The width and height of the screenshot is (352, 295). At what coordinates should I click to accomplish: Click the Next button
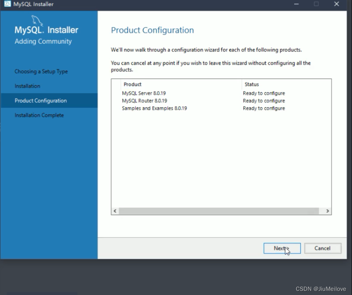282,248
